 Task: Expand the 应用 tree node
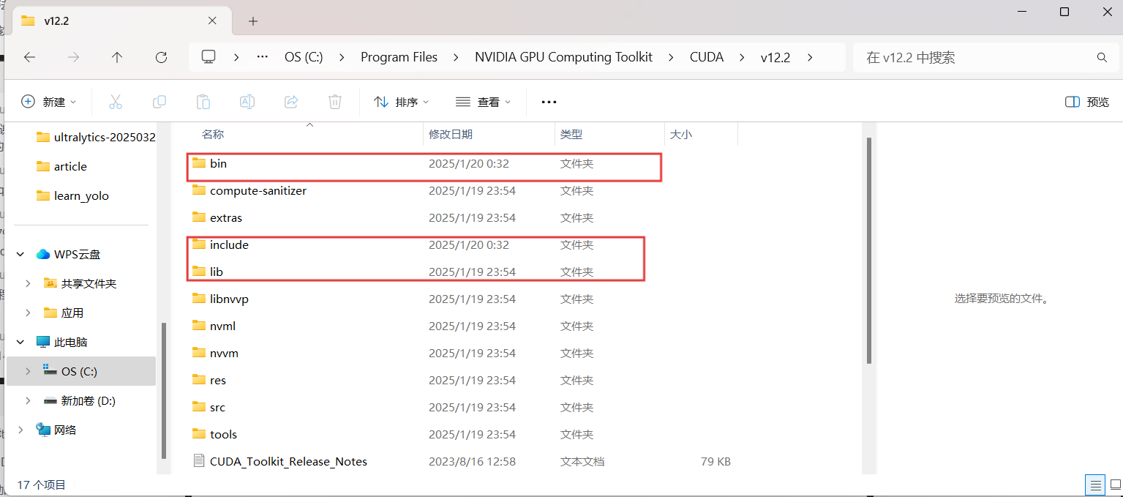tap(28, 313)
